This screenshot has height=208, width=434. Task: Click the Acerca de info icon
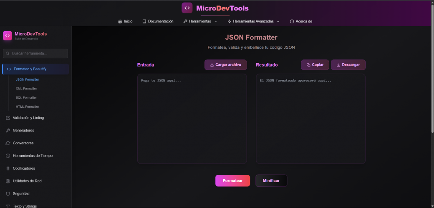(292, 22)
